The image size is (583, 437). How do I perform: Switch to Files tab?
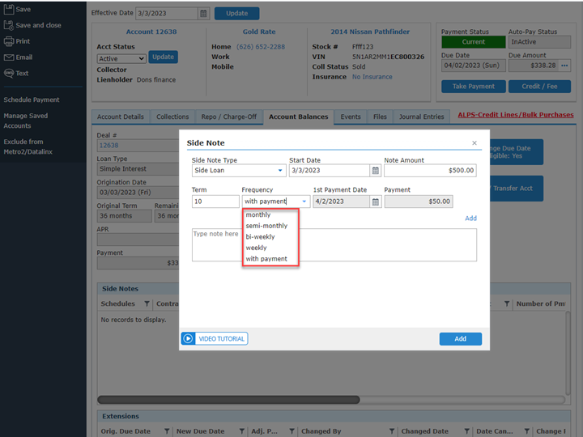pyautogui.click(x=380, y=117)
